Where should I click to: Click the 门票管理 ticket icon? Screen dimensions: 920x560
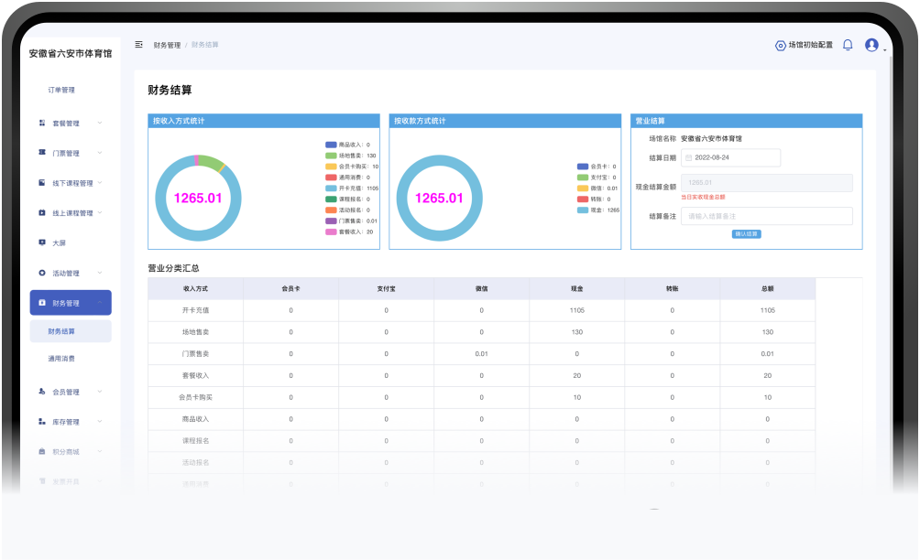pos(42,153)
